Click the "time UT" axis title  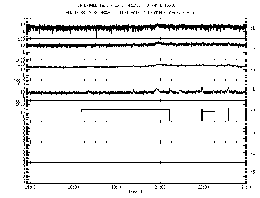138,192
